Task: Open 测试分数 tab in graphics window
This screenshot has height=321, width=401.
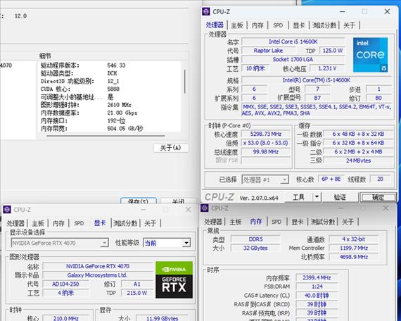Action: tap(125, 223)
